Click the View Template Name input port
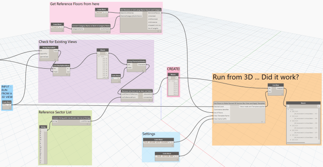Screen dimensions: 323x167 (x=222, y=116)
